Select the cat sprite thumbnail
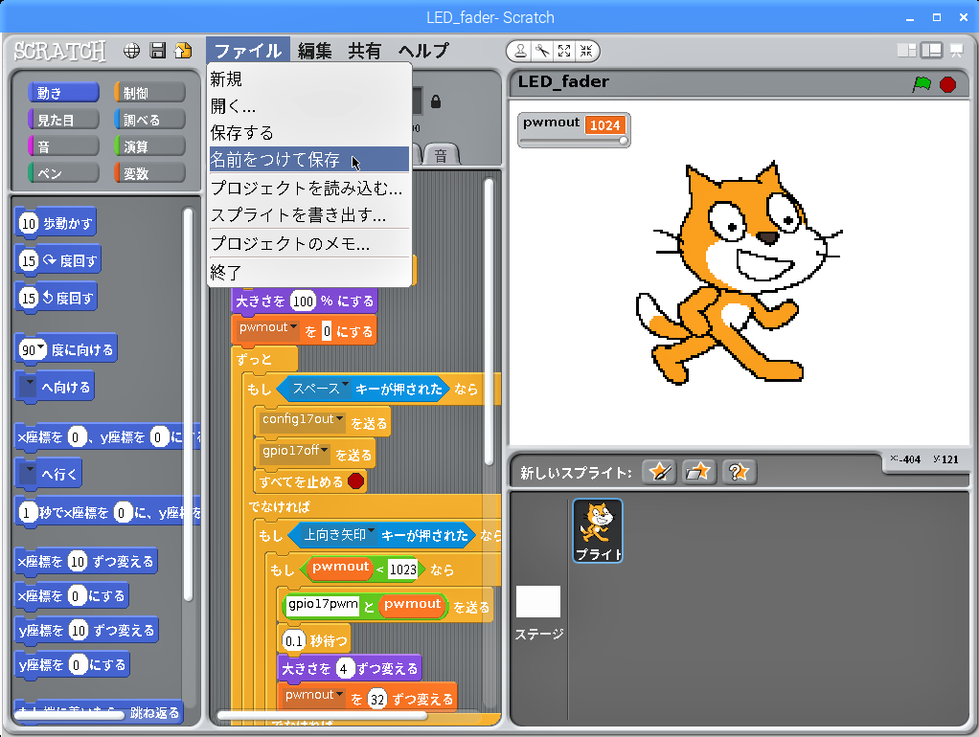The width and height of the screenshot is (979, 737). point(598,530)
